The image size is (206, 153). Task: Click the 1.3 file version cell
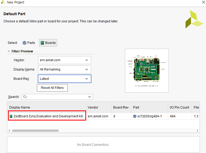coord(196,116)
